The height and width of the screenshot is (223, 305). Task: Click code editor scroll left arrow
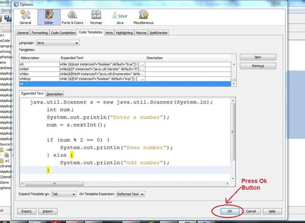coord(23,184)
